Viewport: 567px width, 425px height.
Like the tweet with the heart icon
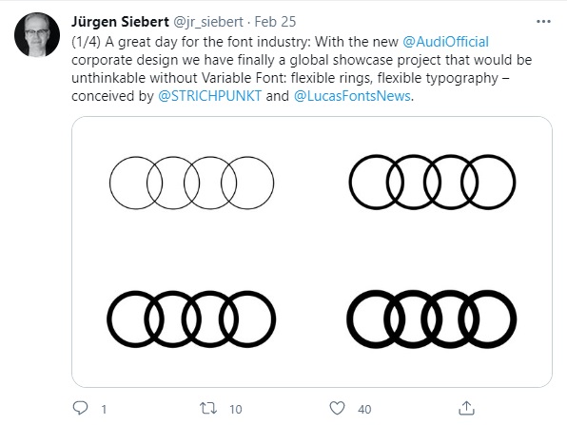(337, 409)
